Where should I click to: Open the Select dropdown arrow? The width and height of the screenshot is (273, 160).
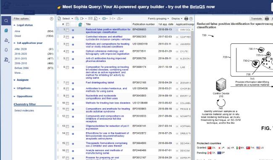72,19
